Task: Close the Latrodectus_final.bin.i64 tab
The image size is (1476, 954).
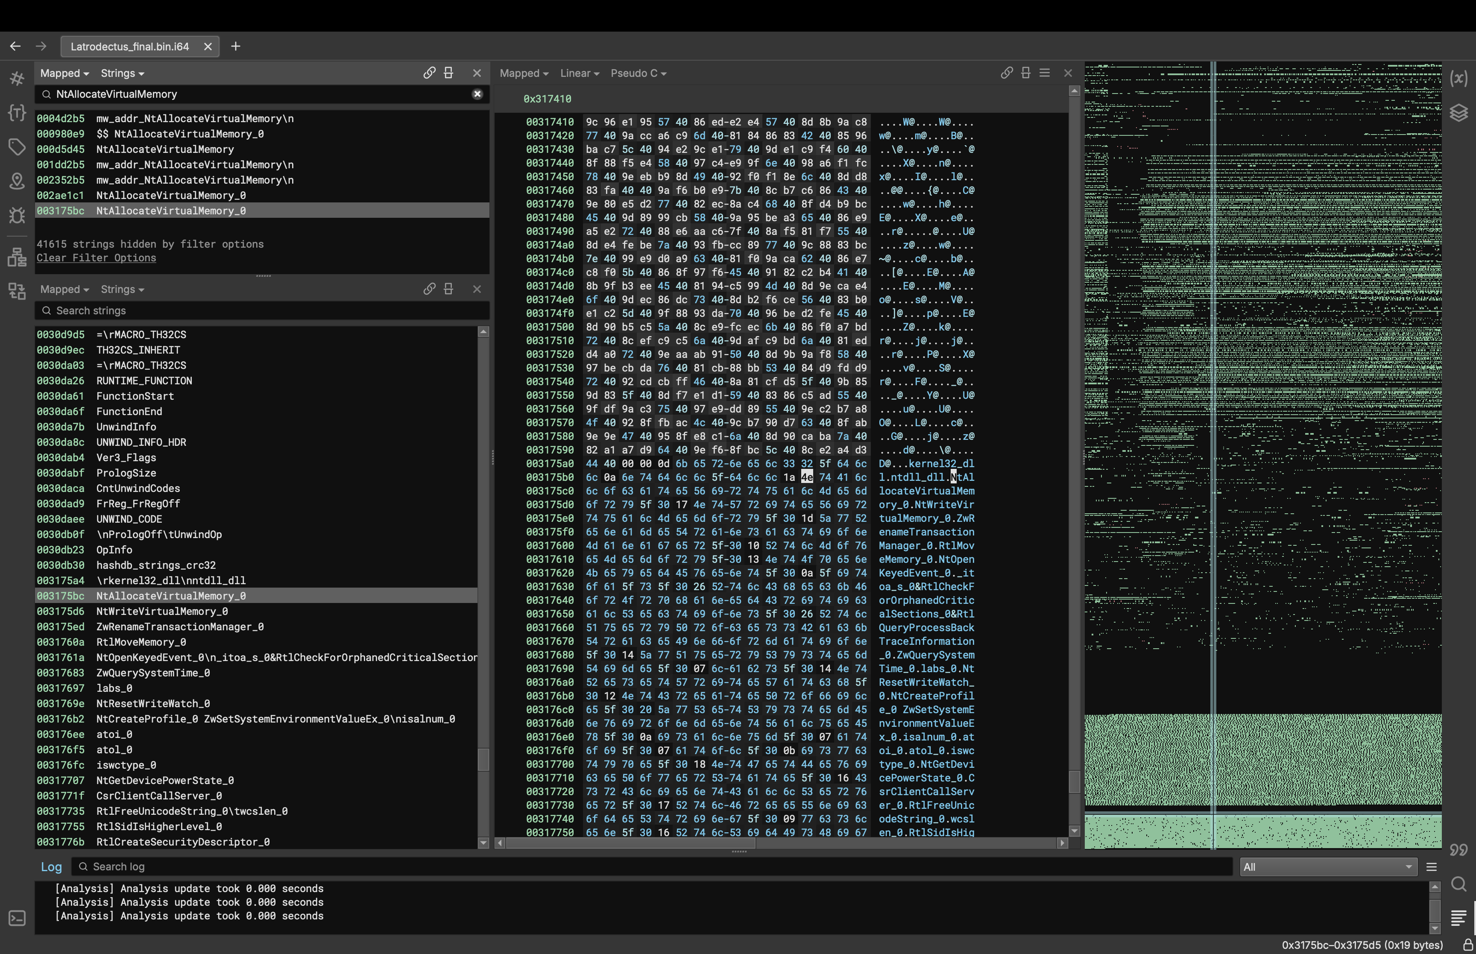Action: pyautogui.click(x=208, y=47)
